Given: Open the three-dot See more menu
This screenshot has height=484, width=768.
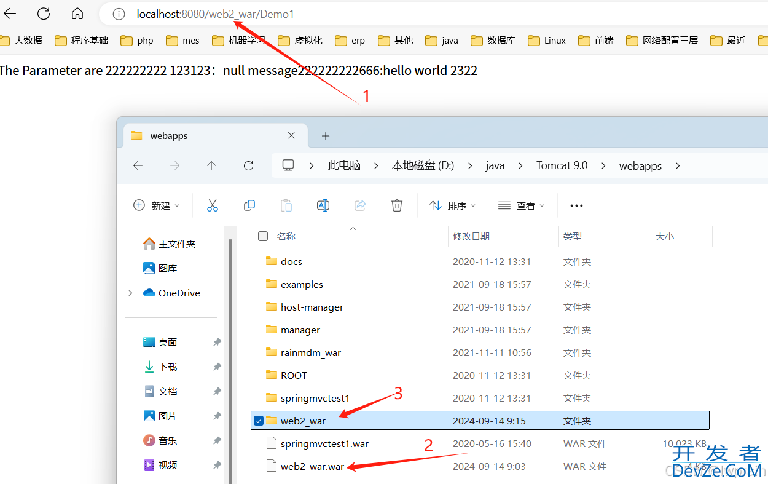Looking at the screenshot, I should pos(576,205).
